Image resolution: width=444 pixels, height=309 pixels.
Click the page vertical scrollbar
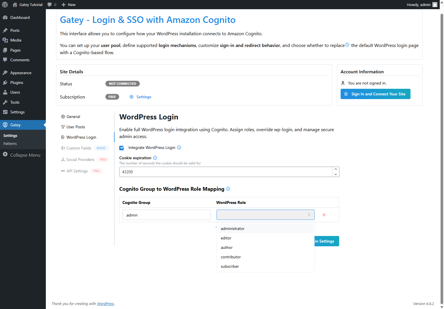[x=442, y=159]
